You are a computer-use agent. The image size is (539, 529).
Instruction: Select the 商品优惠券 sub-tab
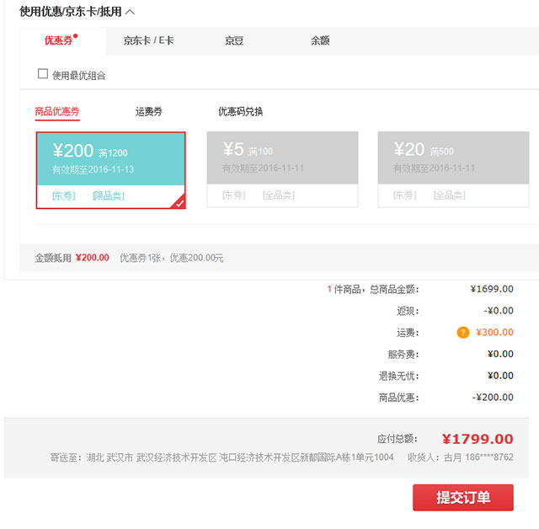[x=57, y=111]
